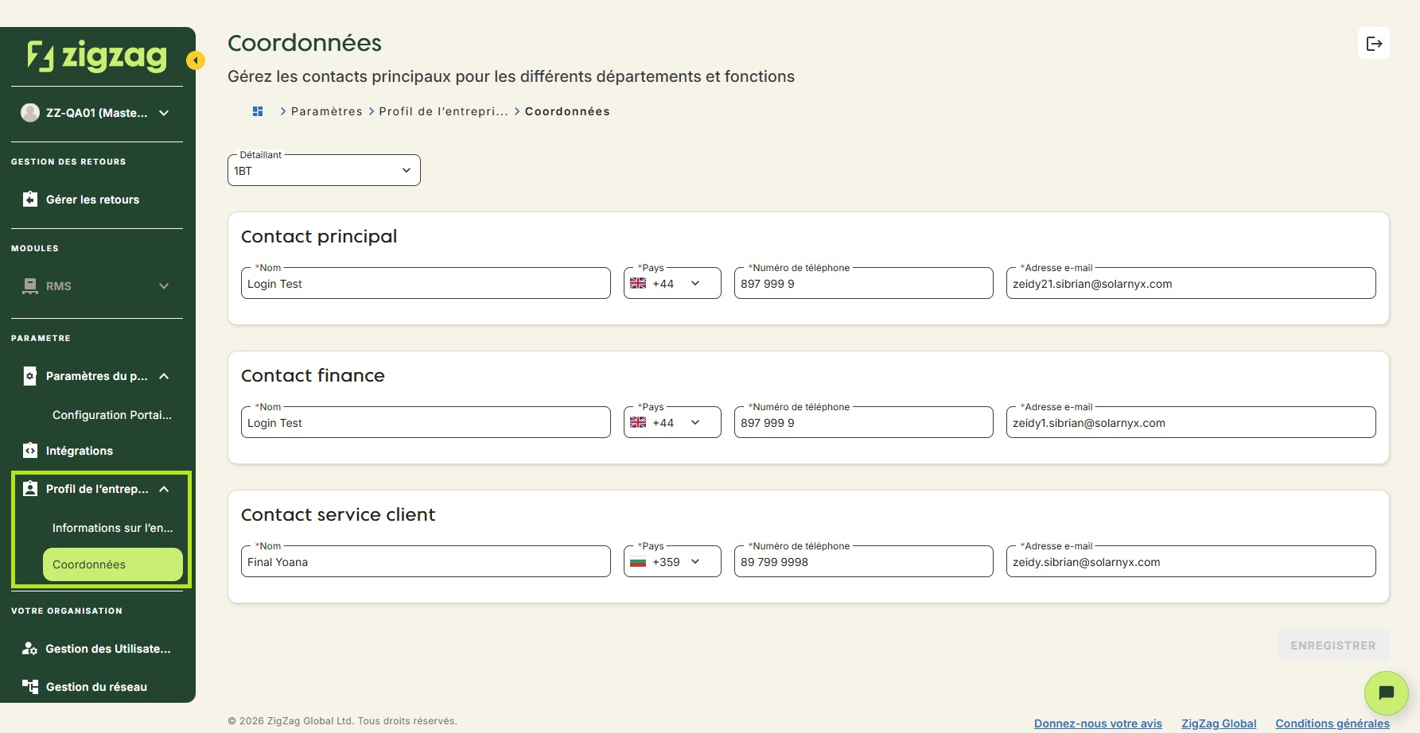Image resolution: width=1420 pixels, height=733 pixels.
Task: Open Pays dropdown arrow in Contact finance
Action: coord(695,423)
